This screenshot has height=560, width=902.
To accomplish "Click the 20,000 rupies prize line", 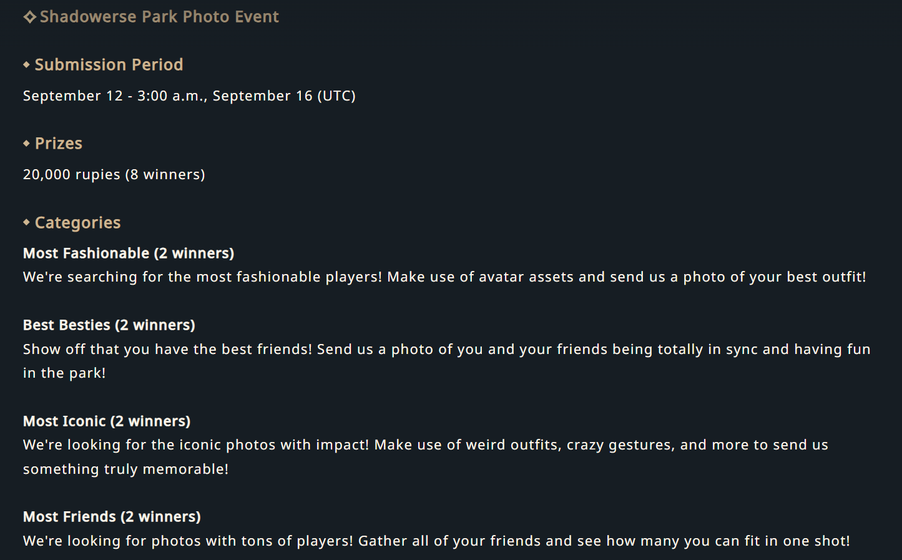I will tap(114, 175).
